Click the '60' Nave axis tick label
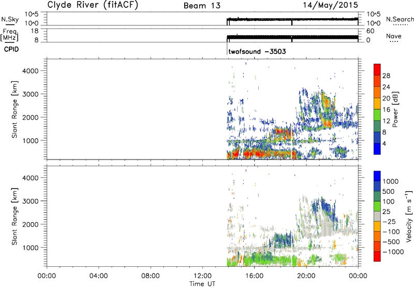This screenshot has width=414, height=287. point(370,31)
